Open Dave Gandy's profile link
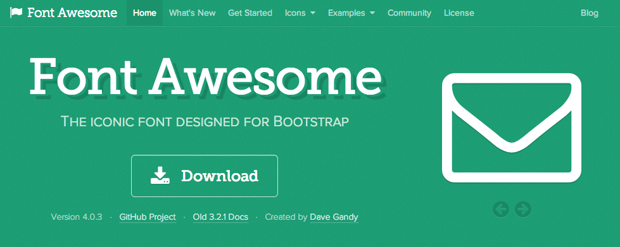Viewport: 620px width, 247px height. point(334,217)
